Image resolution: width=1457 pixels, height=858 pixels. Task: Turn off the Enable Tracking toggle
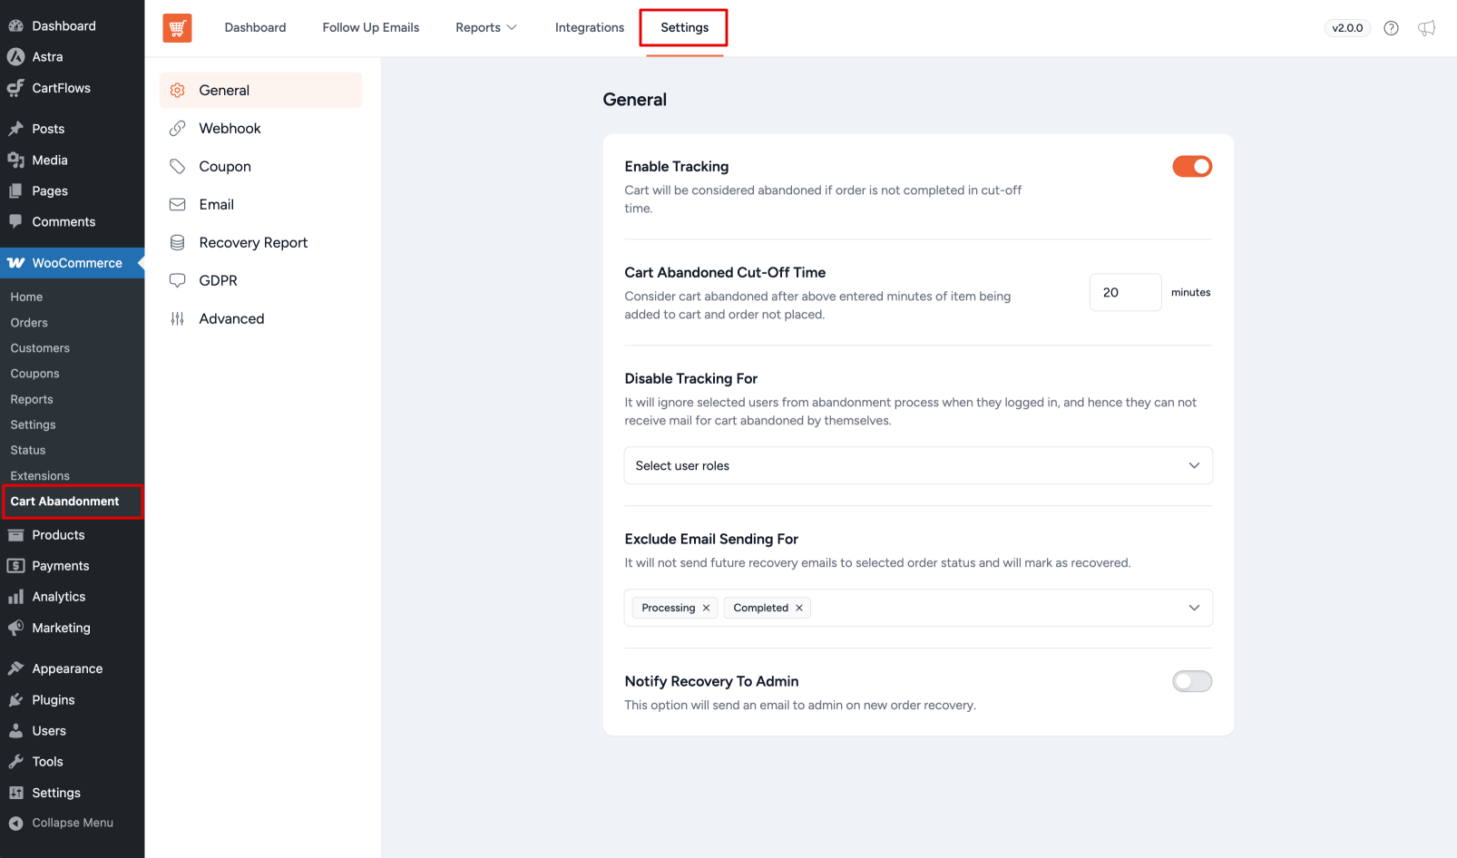1192,167
